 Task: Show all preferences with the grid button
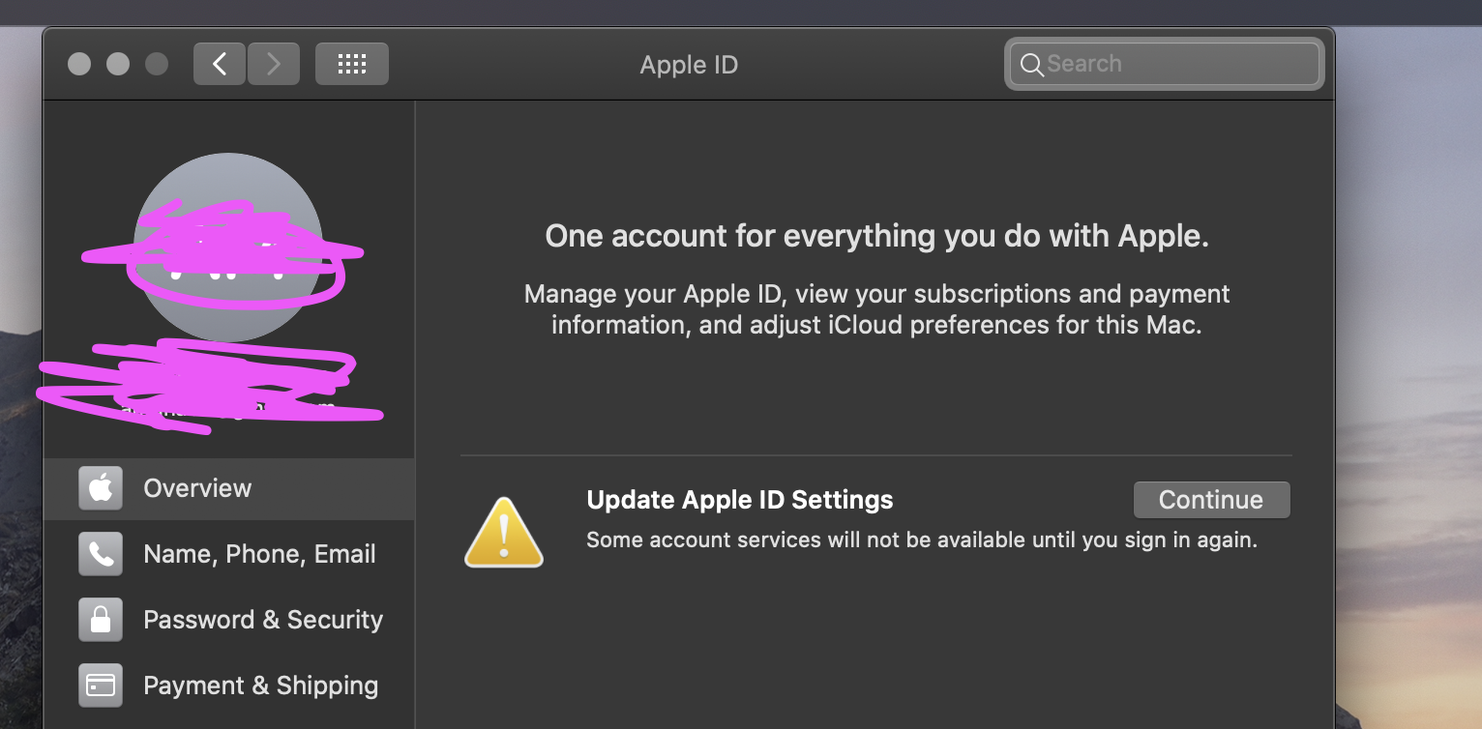pyautogui.click(x=352, y=64)
